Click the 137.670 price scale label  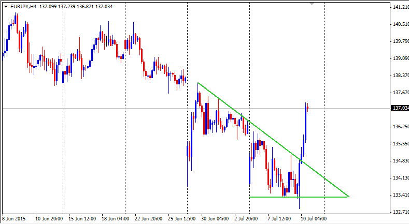[x=401, y=93]
